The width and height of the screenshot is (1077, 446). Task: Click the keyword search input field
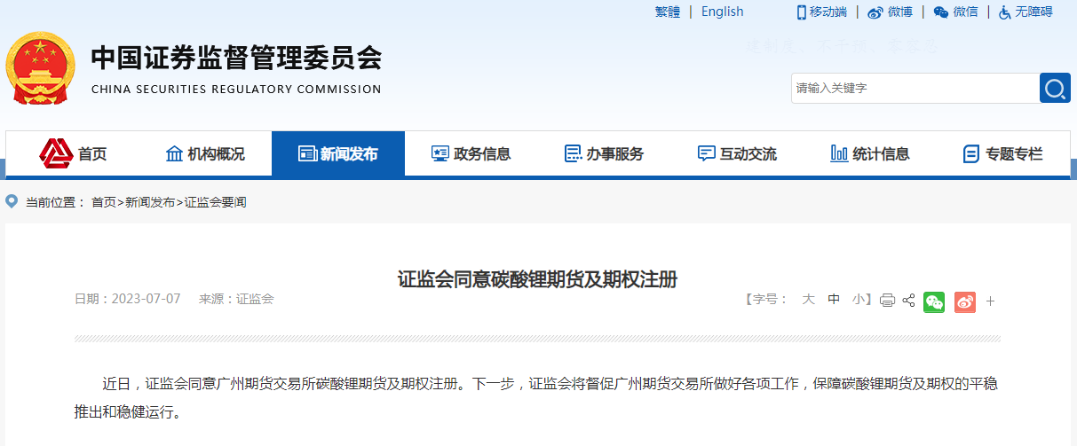(x=915, y=88)
